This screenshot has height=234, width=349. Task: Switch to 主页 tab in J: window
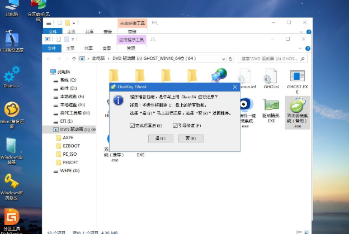70,48
